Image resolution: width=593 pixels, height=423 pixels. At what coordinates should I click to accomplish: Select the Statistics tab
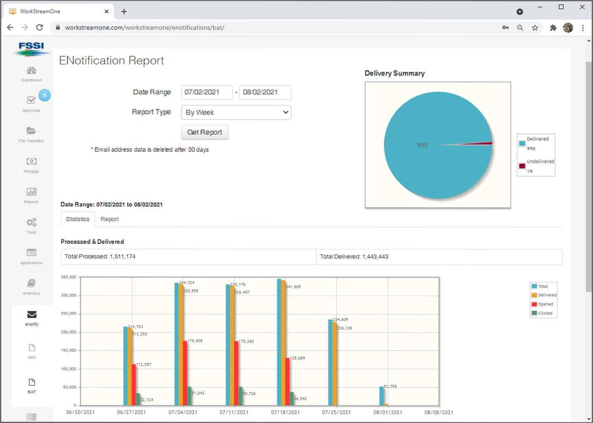click(78, 219)
